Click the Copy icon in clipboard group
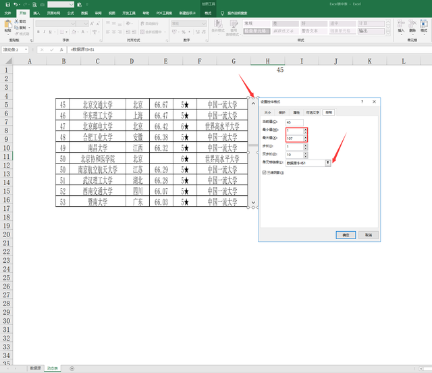The height and width of the screenshot is (373, 432). pos(16,28)
